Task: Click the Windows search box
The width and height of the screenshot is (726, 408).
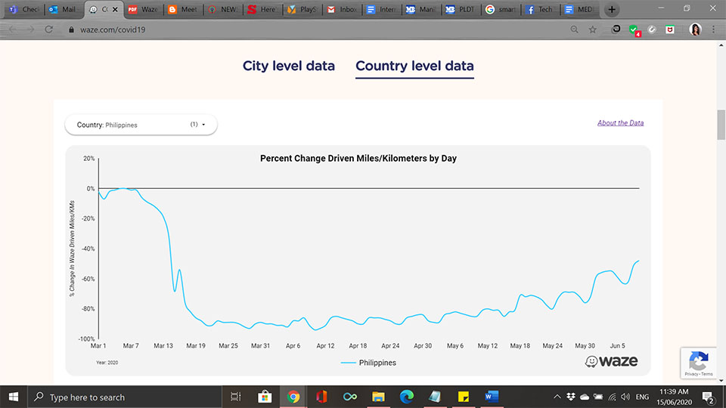Action: pos(125,397)
